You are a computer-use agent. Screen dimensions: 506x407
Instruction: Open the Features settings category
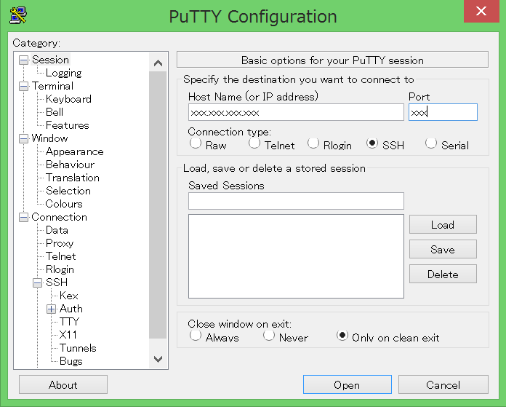pos(67,125)
